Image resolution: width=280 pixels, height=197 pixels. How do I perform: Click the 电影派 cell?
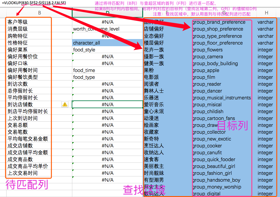(x=167, y=77)
